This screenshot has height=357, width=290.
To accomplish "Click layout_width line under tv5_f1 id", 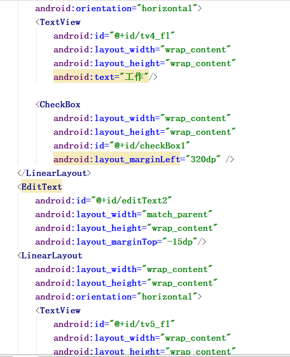I will pyautogui.click(x=142, y=338).
